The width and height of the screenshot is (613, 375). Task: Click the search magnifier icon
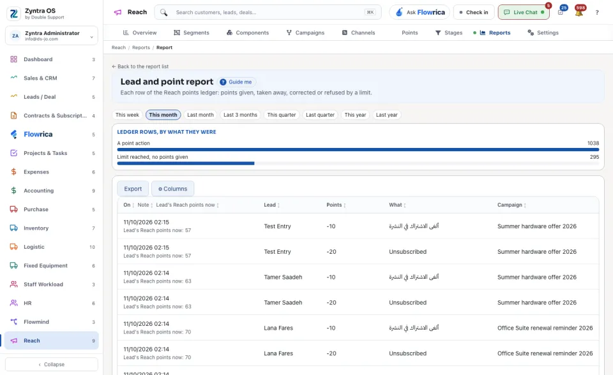(164, 13)
